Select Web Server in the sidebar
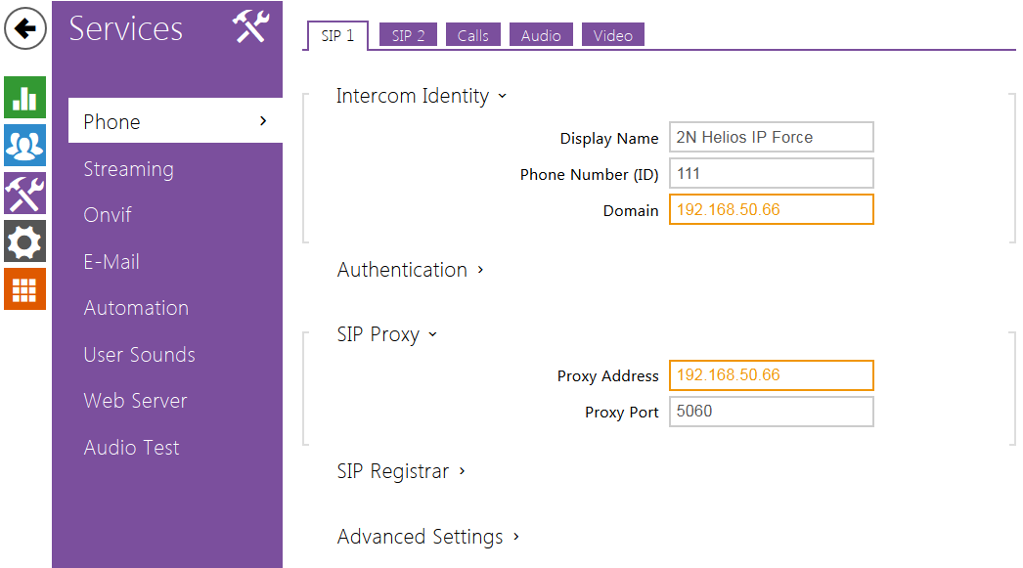This screenshot has width=1023, height=568. click(135, 401)
